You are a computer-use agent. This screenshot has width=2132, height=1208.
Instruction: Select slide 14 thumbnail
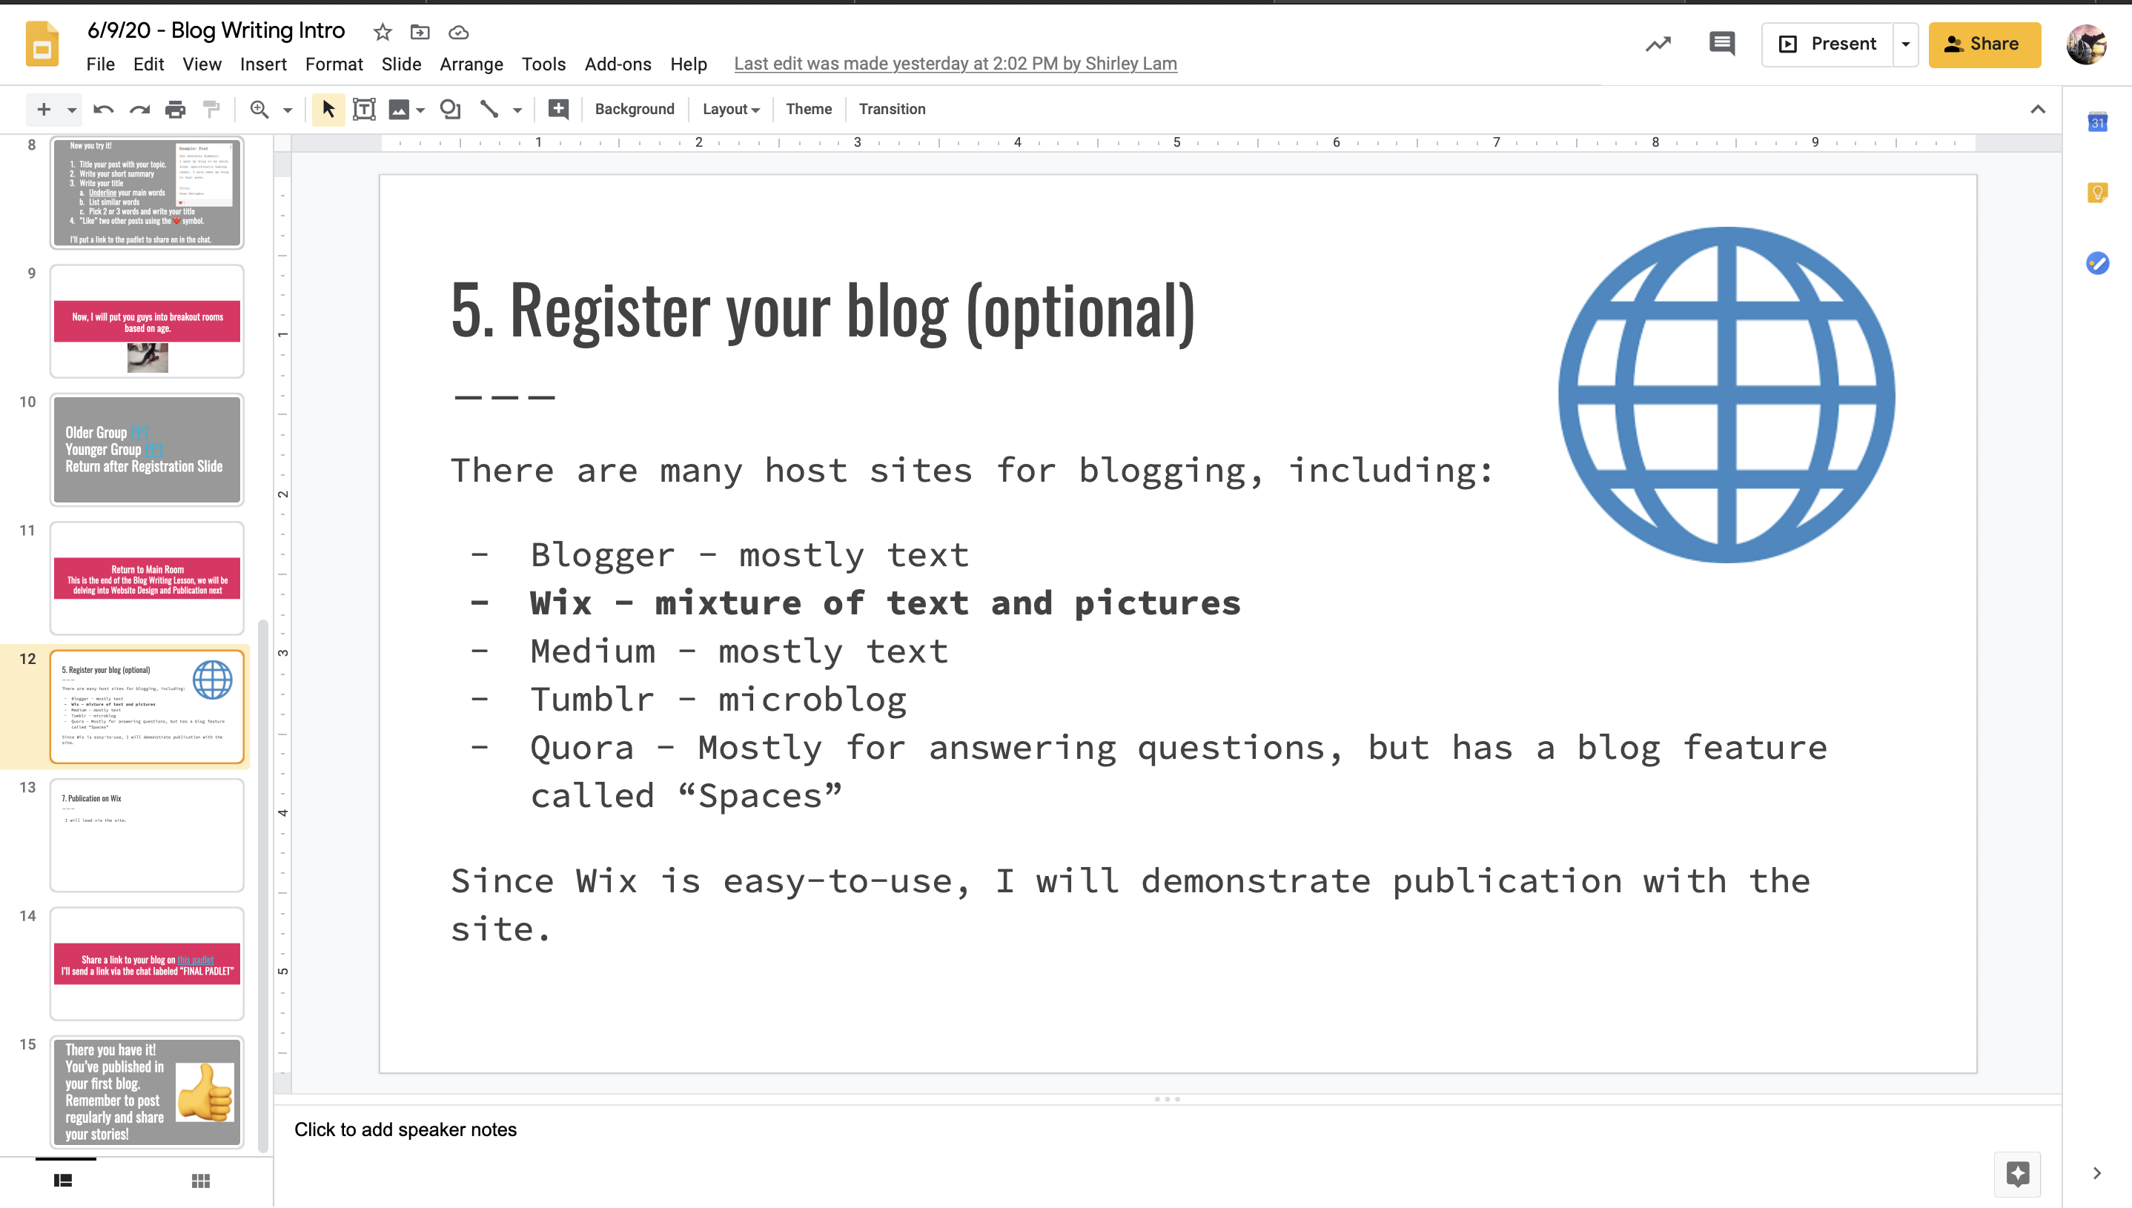pos(147,964)
